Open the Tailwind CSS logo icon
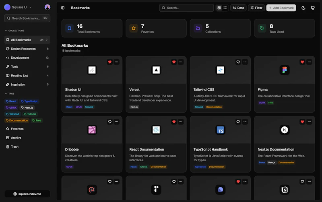The height and width of the screenshot is (202, 322). (220, 70)
